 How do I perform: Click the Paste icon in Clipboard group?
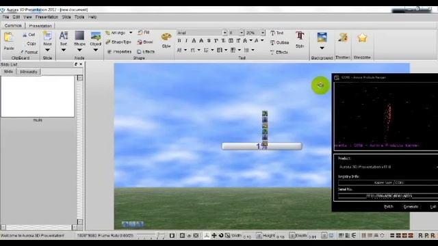pyautogui.click(x=9, y=38)
